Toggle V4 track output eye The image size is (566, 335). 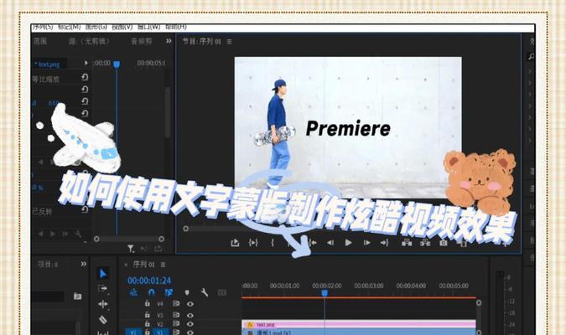(x=190, y=304)
